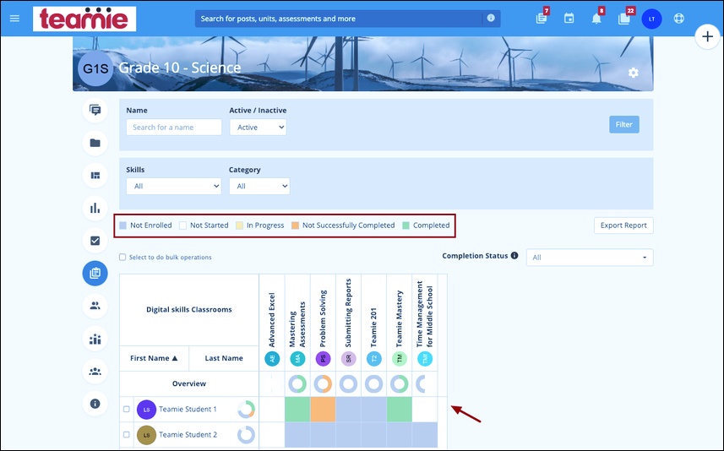Click the Name search field

174,128
